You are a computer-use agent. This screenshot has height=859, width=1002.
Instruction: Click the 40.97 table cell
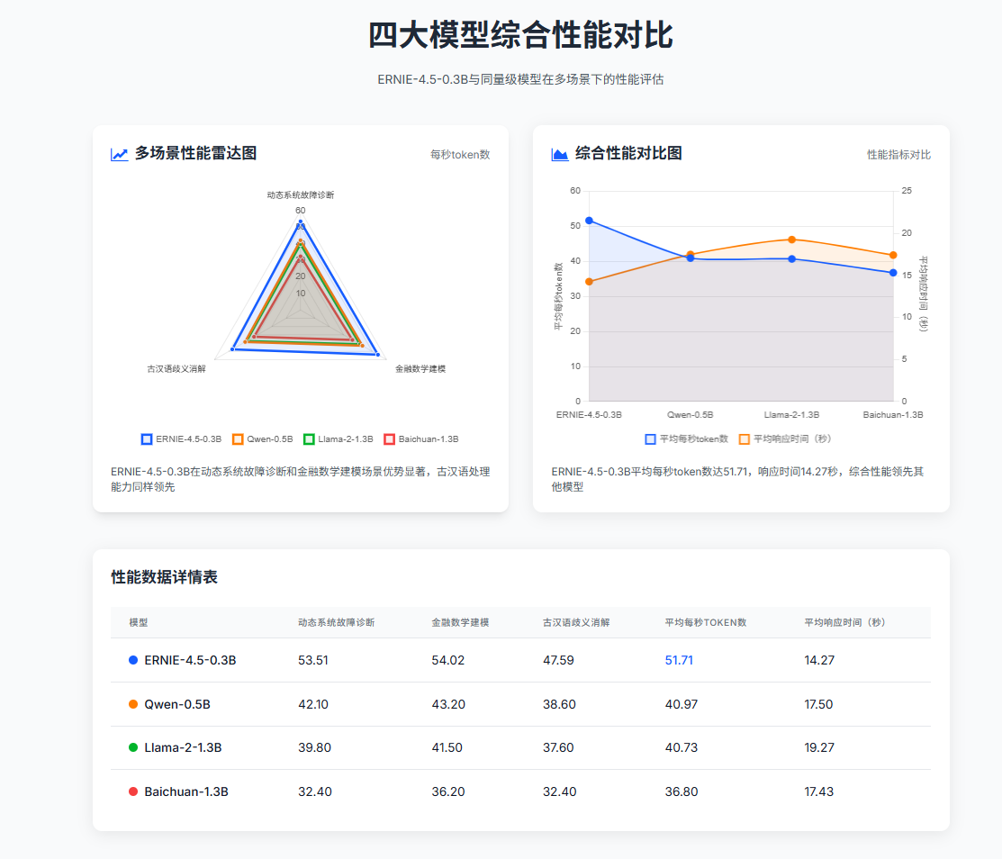[x=682, y=704]
